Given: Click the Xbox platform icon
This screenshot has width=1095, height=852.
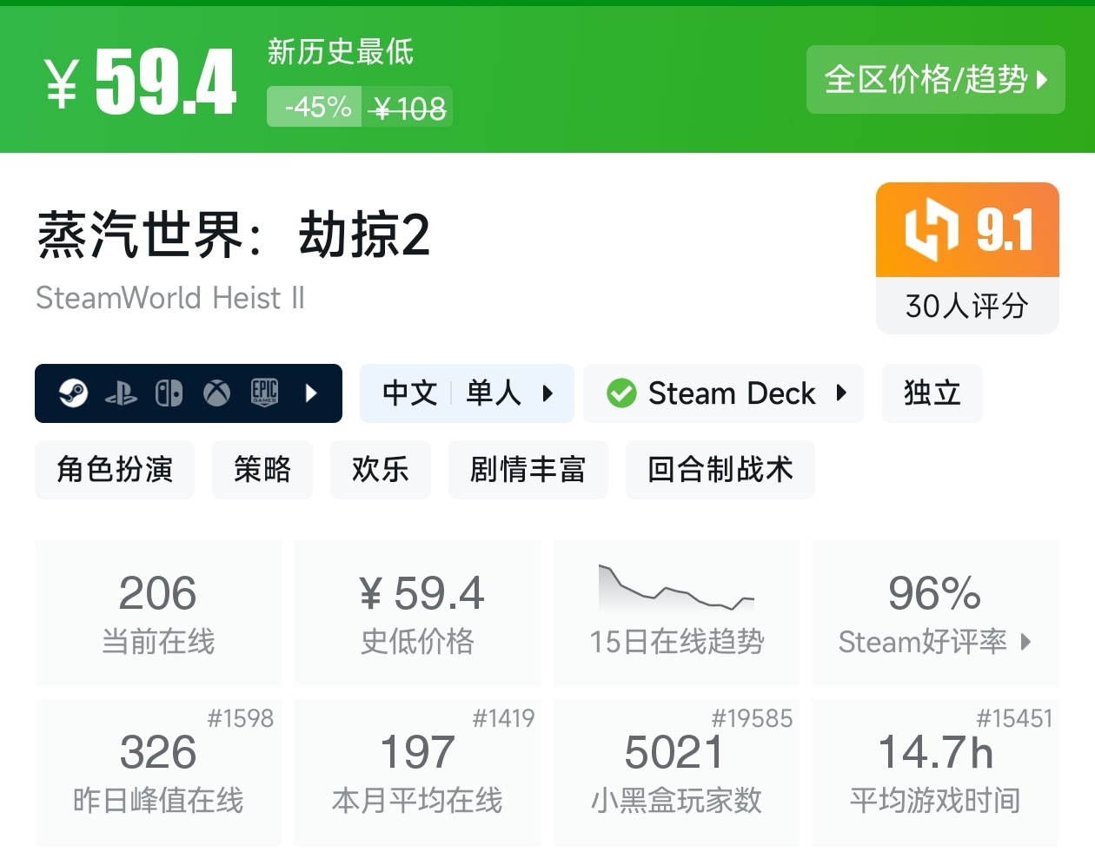Looking at the screenshot, I should [x=216, y=393].
